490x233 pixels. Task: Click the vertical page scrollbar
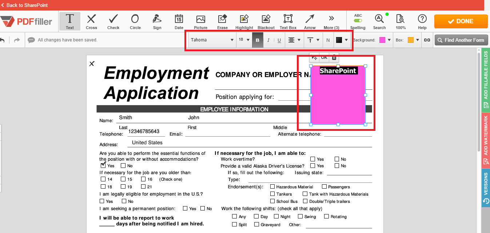[x=479, y=102]
